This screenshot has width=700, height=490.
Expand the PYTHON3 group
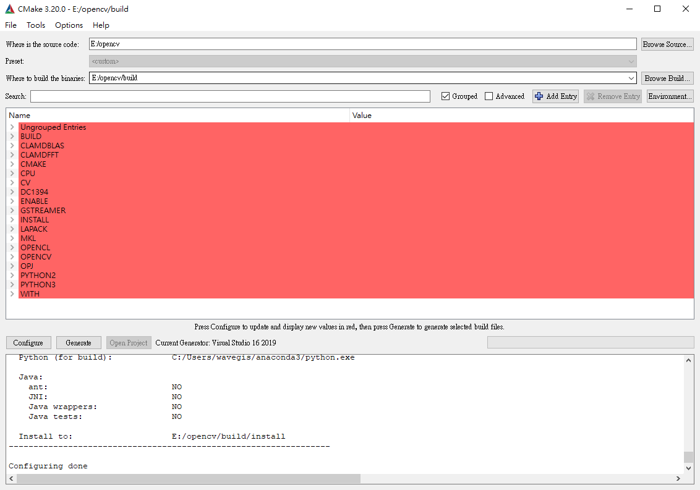click(x=12, y=285)
